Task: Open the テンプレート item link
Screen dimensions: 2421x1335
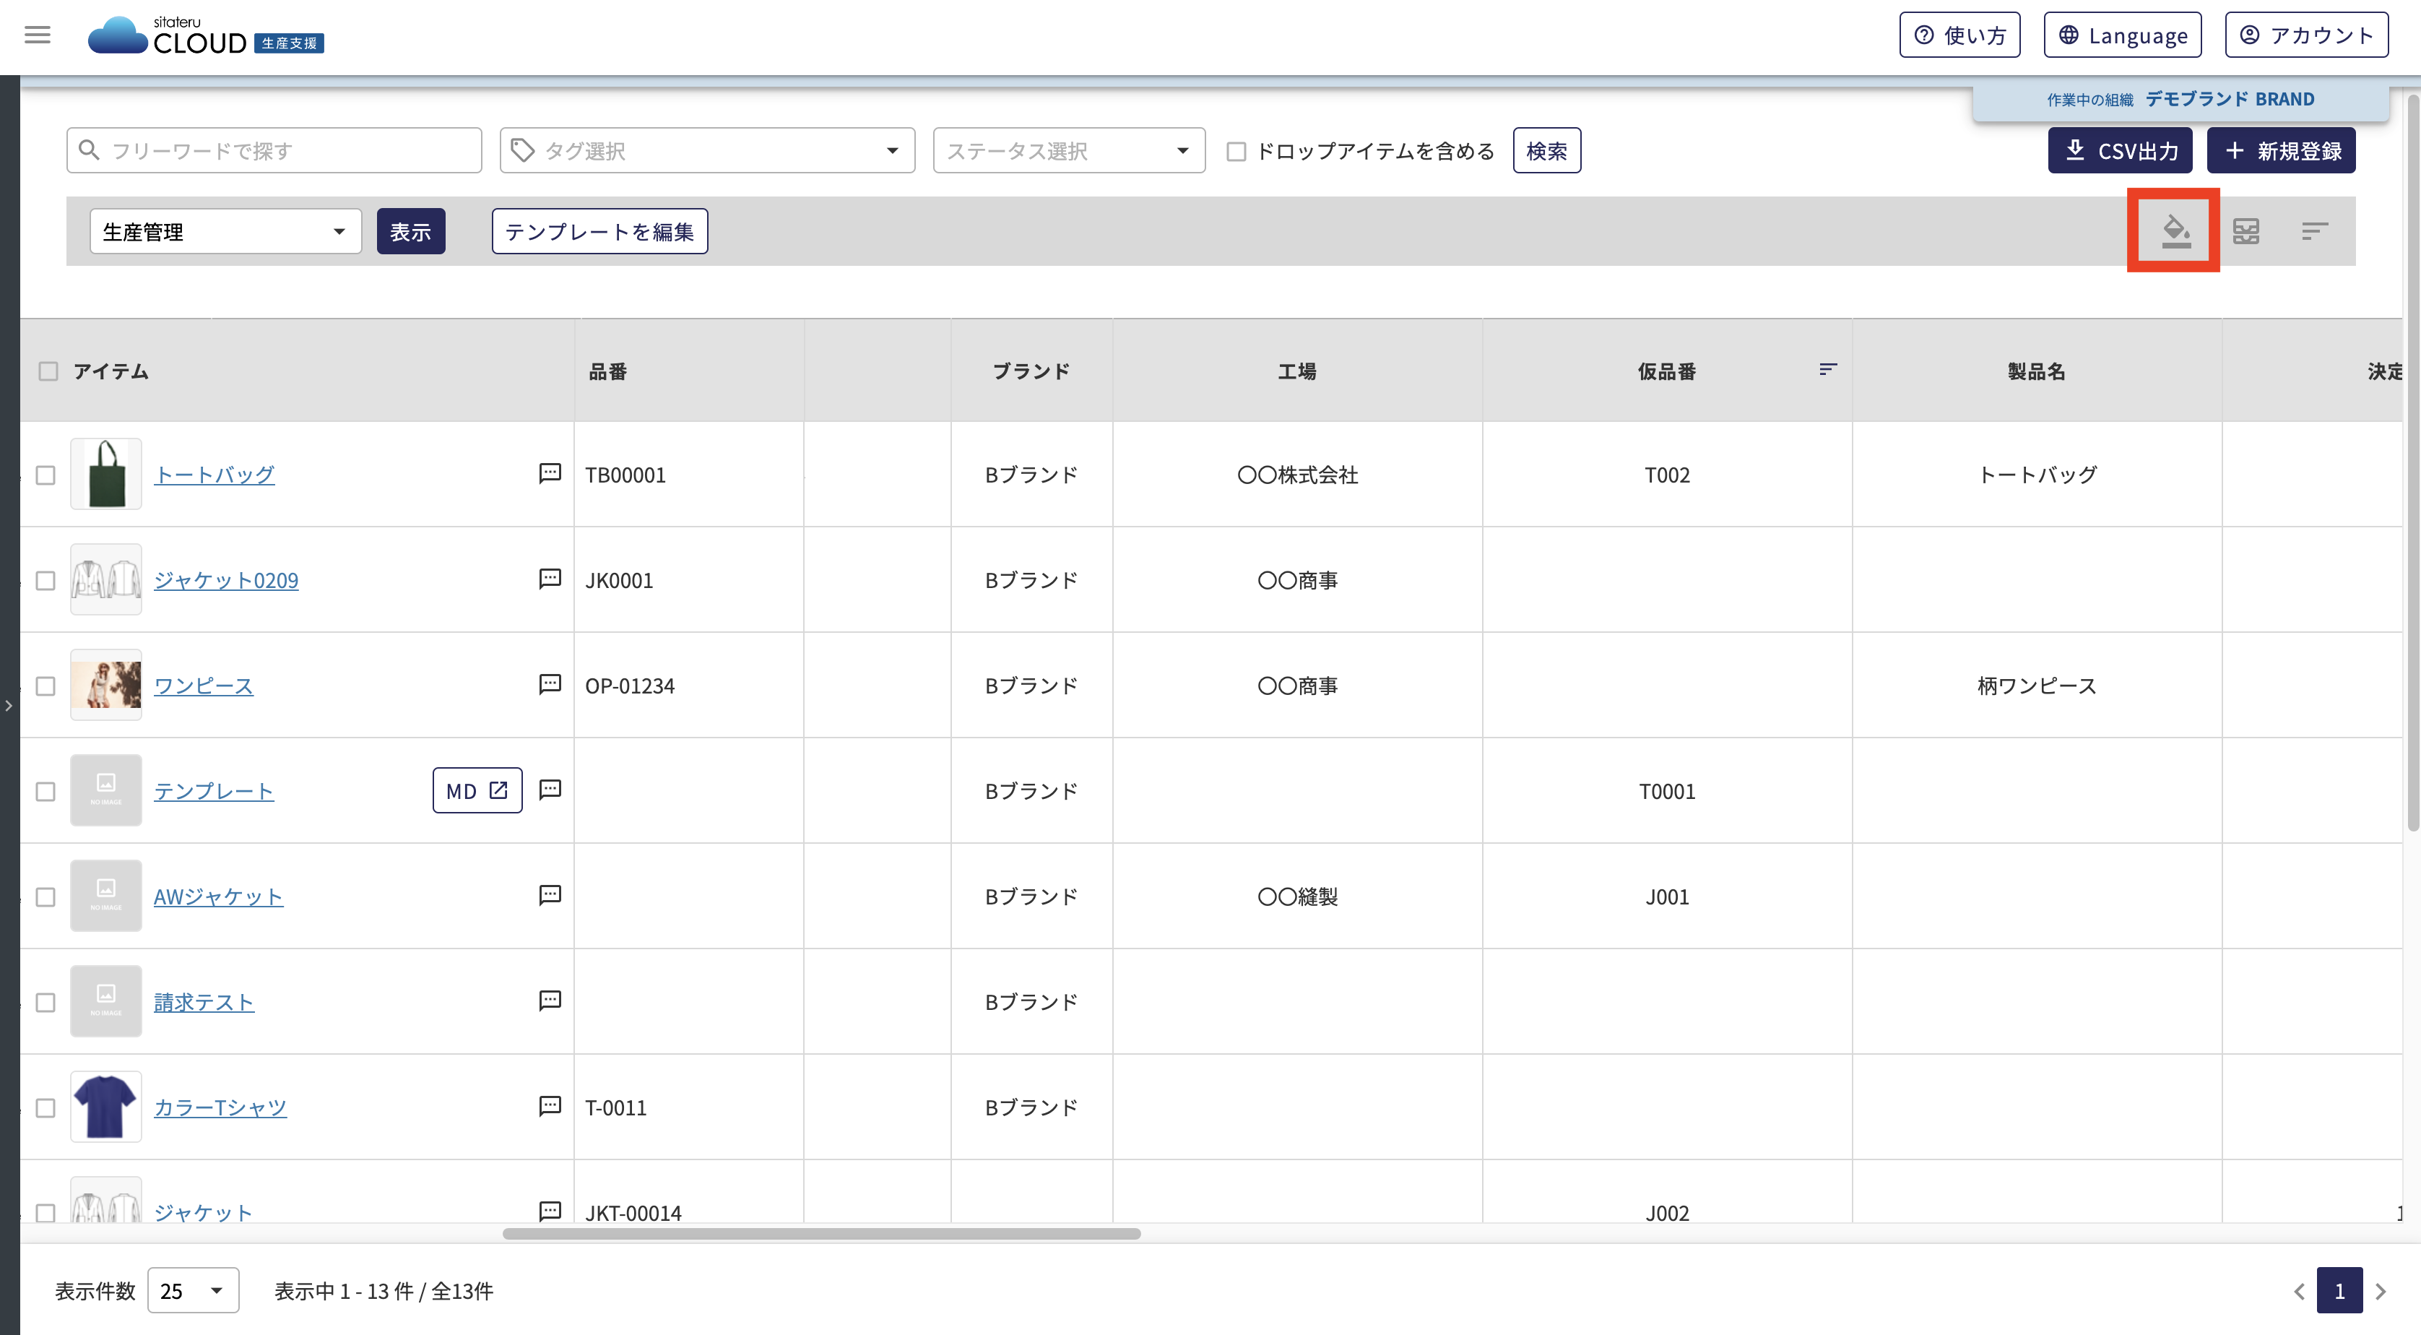Action: (x=215, y=792)
